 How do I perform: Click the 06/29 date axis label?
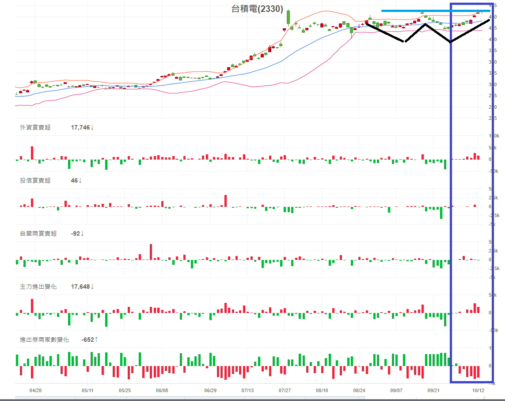click(210, 390)
